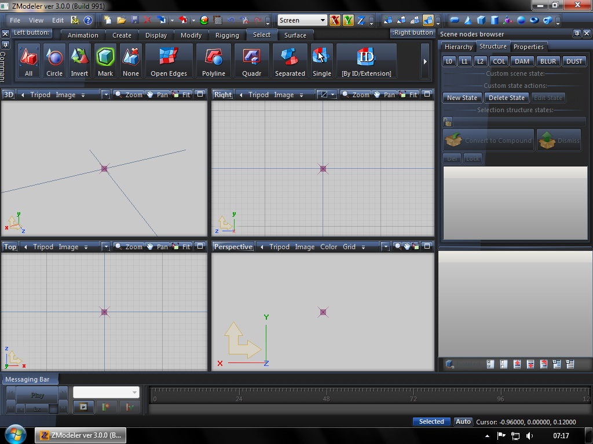Click the New State button
This screenshot has height=444, width=593.
click(x=462, y=98)
